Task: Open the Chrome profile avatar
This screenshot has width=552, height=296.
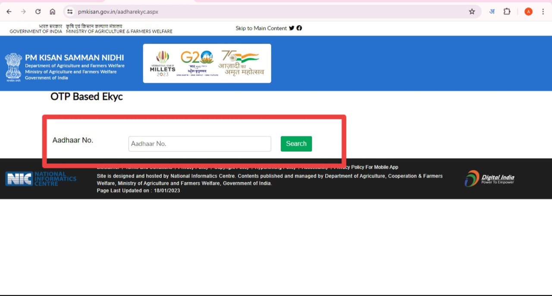Action: tap(528, 12)
